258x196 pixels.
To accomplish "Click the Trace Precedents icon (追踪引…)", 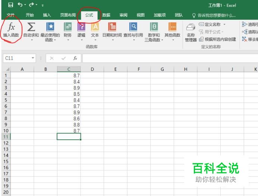I will pyautogui.click(x=244, y=24).
